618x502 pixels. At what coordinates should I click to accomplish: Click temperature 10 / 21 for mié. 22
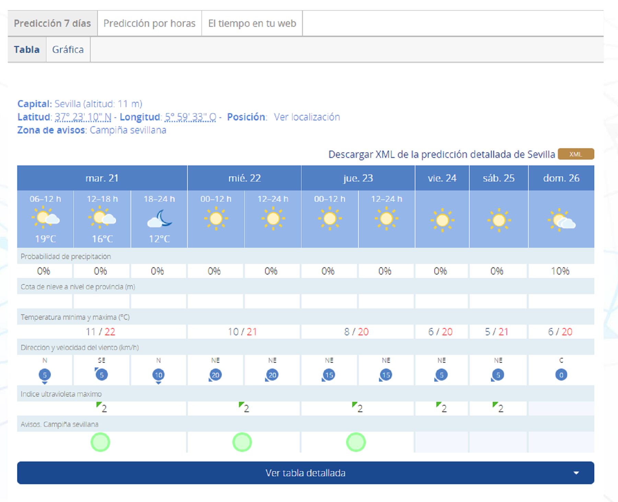click(x=242, y=332)
